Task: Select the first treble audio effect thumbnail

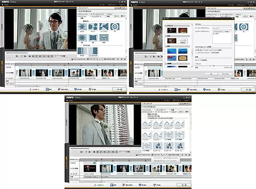Action: 147,124
